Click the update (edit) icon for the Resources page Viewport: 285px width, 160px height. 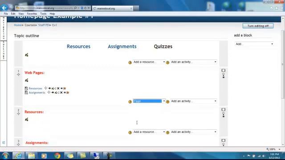pyautogui.click(x=53, y=88)
